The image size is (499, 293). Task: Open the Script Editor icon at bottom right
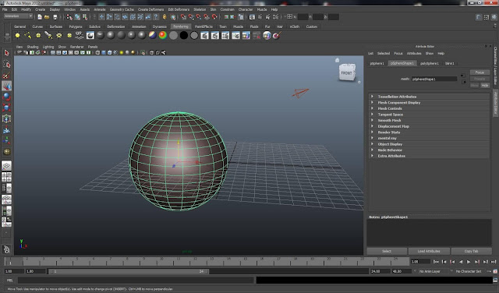[496, 281]
